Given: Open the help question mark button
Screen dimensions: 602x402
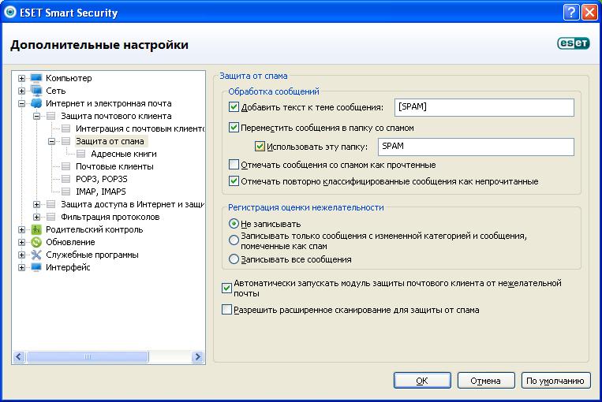Looking at the screenshot, I should click(x=571, y=13).
